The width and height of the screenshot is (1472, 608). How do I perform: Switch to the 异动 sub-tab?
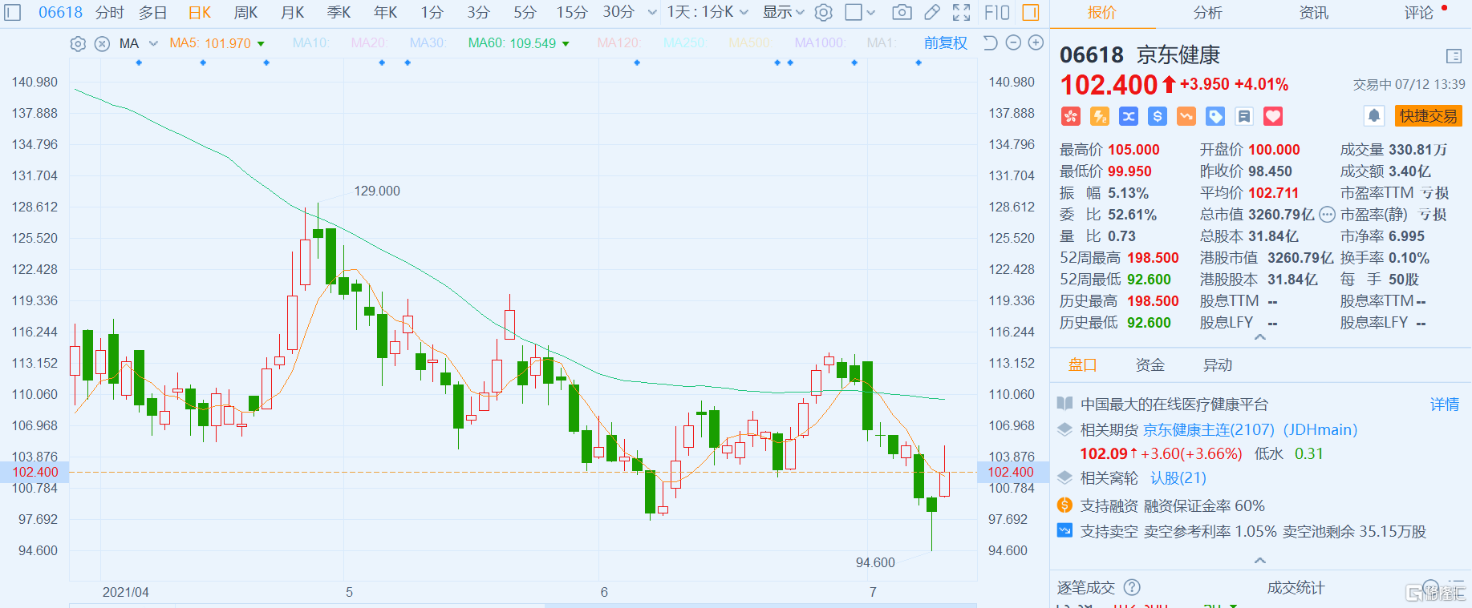tap(1217, 365)
